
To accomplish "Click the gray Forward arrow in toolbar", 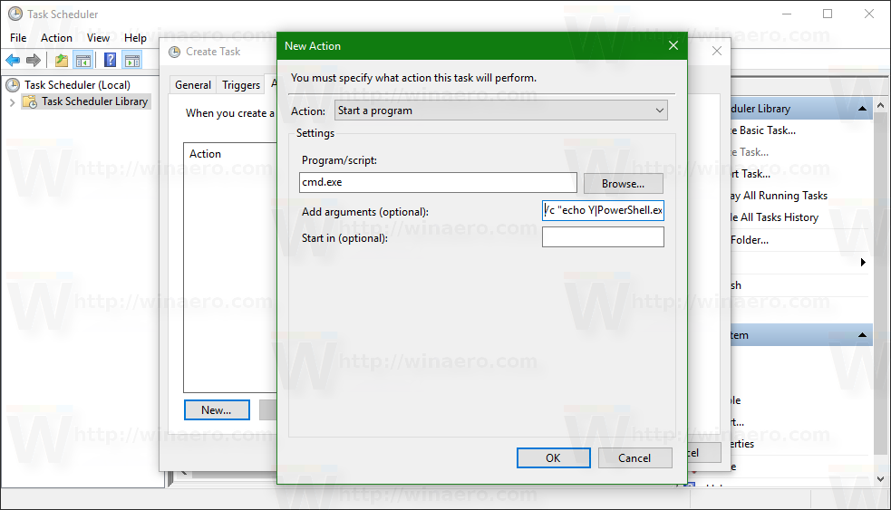I will pos(34,60).
